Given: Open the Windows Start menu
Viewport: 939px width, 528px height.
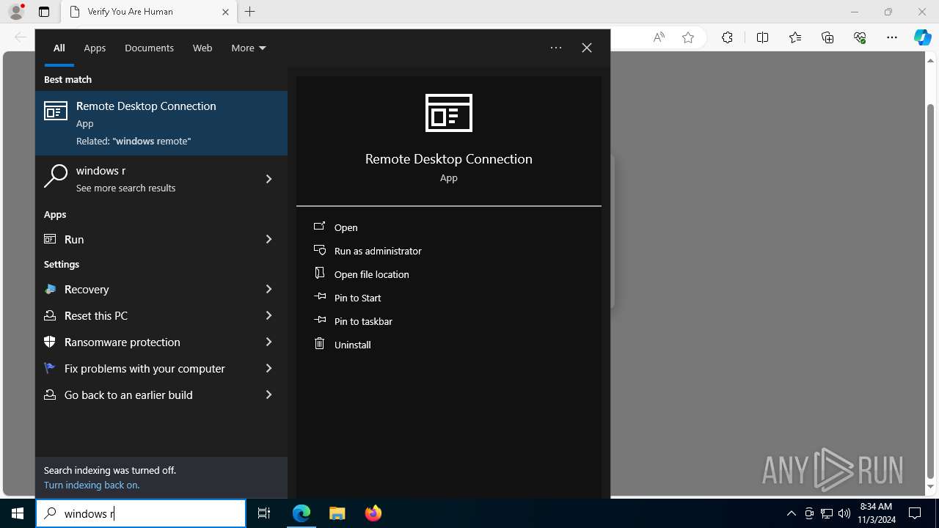Looking at the screenshot, I should tap(18, 513).
